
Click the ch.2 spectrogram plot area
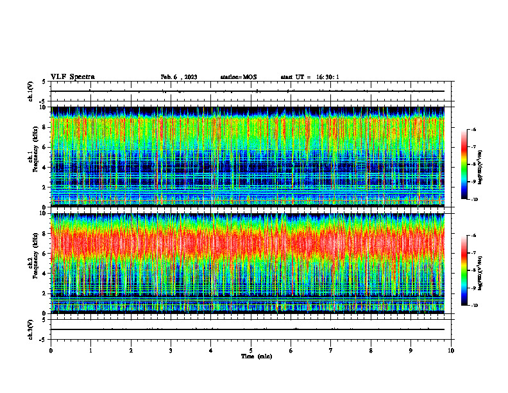tap(248, 263)
